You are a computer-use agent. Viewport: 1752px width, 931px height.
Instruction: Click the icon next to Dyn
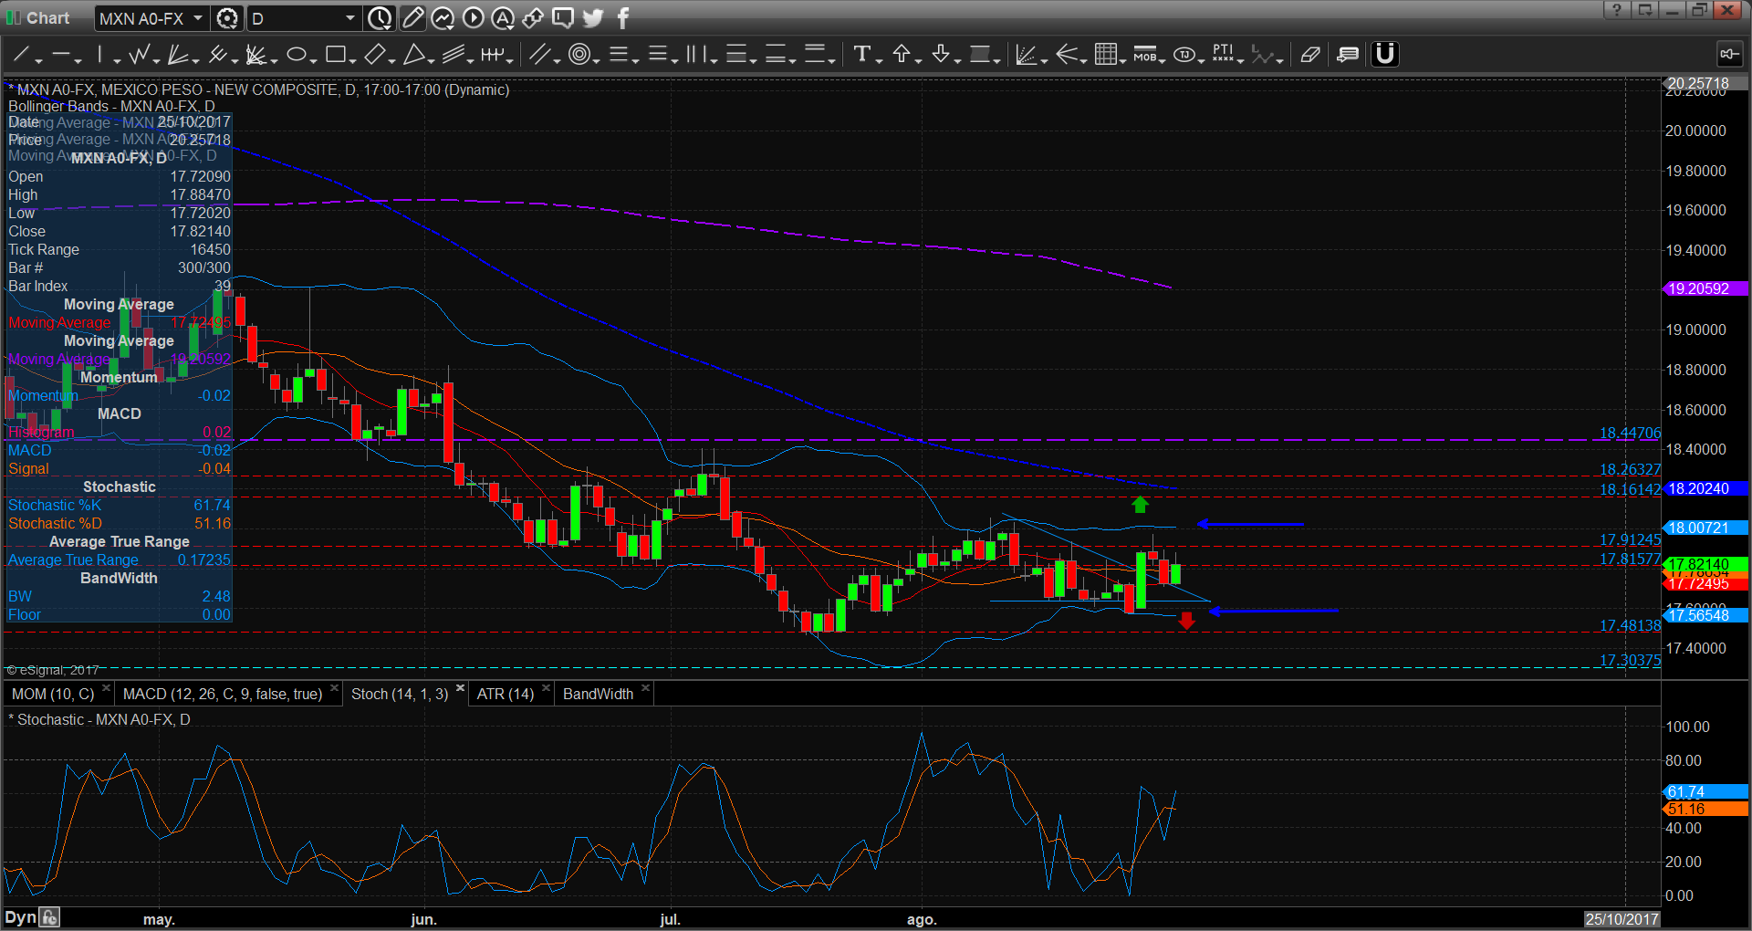pyautogui.click(x=49, y=917)
